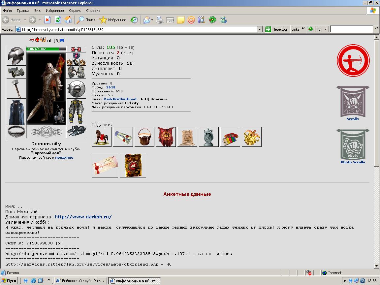Open the Справка menu
The width and height of the screenshot is (380, 285).
[93, 11]
